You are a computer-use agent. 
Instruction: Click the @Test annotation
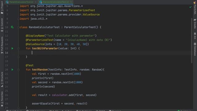coord(30,65)
